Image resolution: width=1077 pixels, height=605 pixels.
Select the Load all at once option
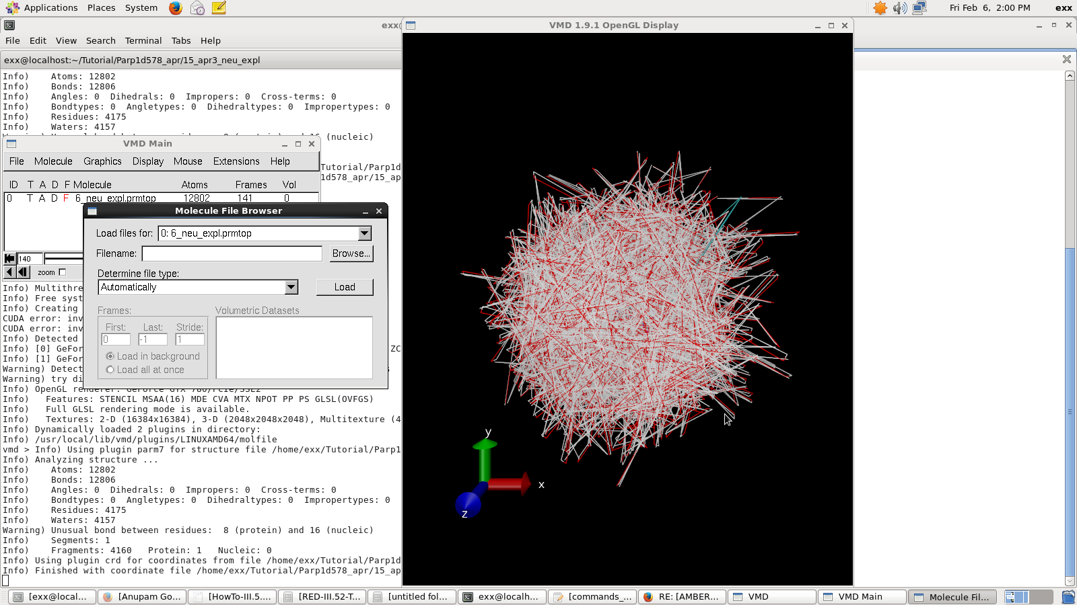pyautogui.click(x=110, y=370)
